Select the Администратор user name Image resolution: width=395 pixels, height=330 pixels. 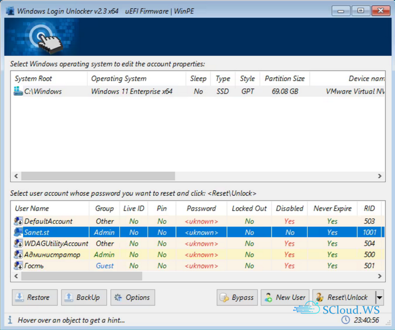coord(52,255)
